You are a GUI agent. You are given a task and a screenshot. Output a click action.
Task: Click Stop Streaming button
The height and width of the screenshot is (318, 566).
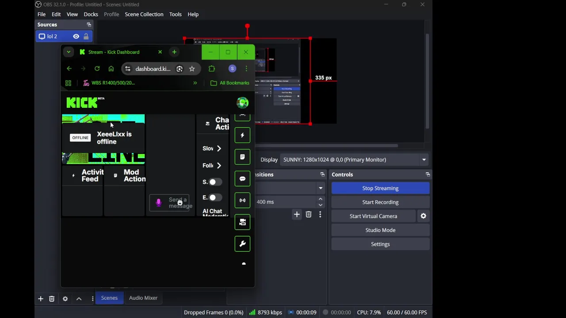coord(380,188)
